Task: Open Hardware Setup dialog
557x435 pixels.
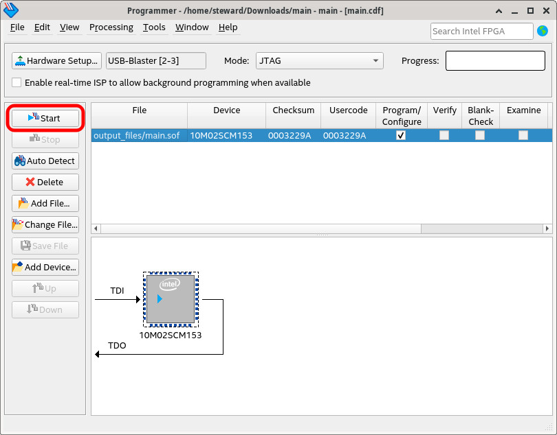Action: (56, 60)
